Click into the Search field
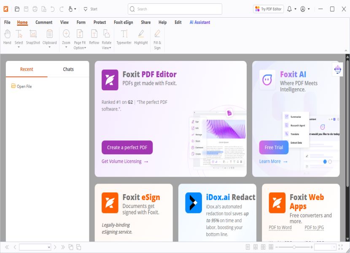Viewport: 350px width, 253px height. (x=175, y=9)
